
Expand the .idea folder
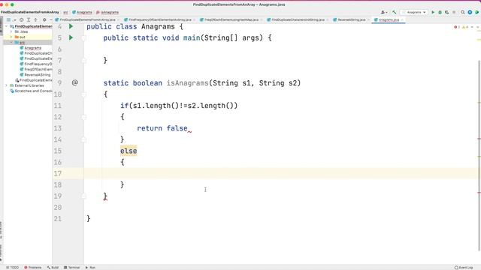[x=11, y=31]
